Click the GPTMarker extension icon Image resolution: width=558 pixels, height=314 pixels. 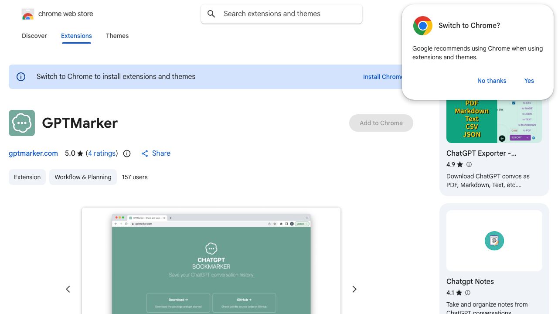(22, 123)
